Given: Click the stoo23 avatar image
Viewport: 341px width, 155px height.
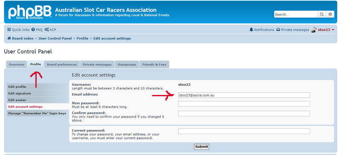Looking at the screenshot, I should (x=314, y=30).
